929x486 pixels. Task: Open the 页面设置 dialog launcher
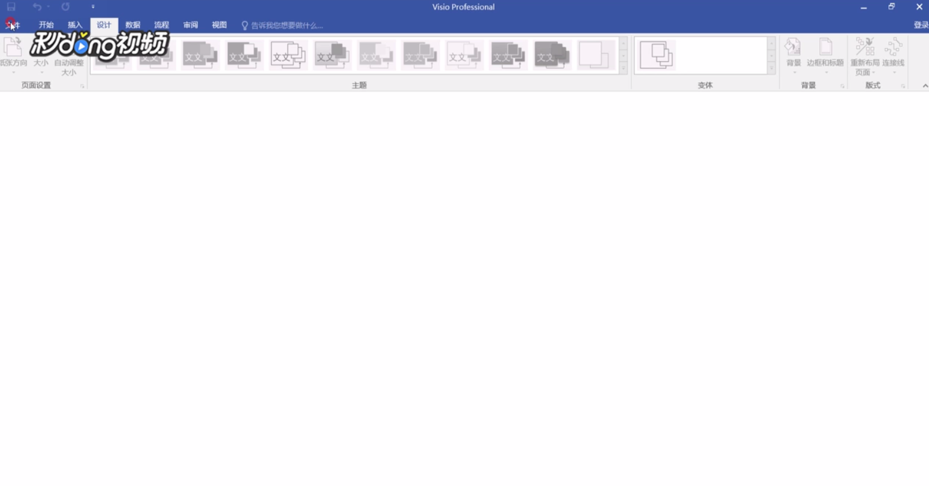click(82, 86)
